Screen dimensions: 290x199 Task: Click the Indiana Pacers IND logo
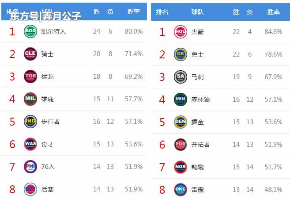pyautogui.click(x=30, y=122)
